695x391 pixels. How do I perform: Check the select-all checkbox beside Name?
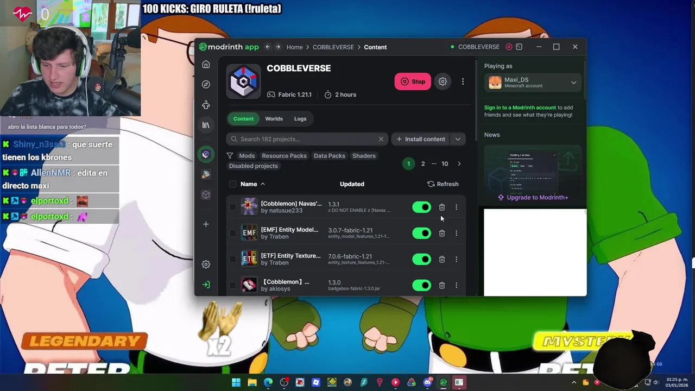click(x=233, y=184)
